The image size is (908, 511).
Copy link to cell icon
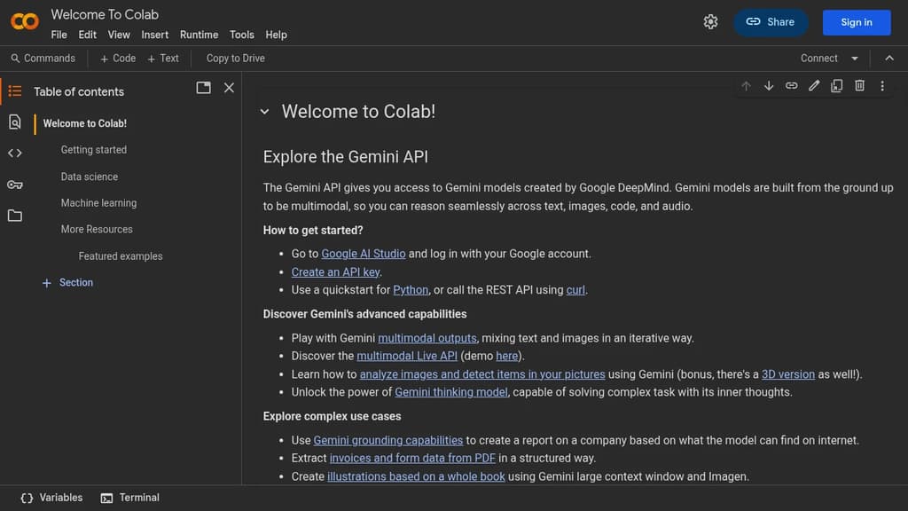791,86
